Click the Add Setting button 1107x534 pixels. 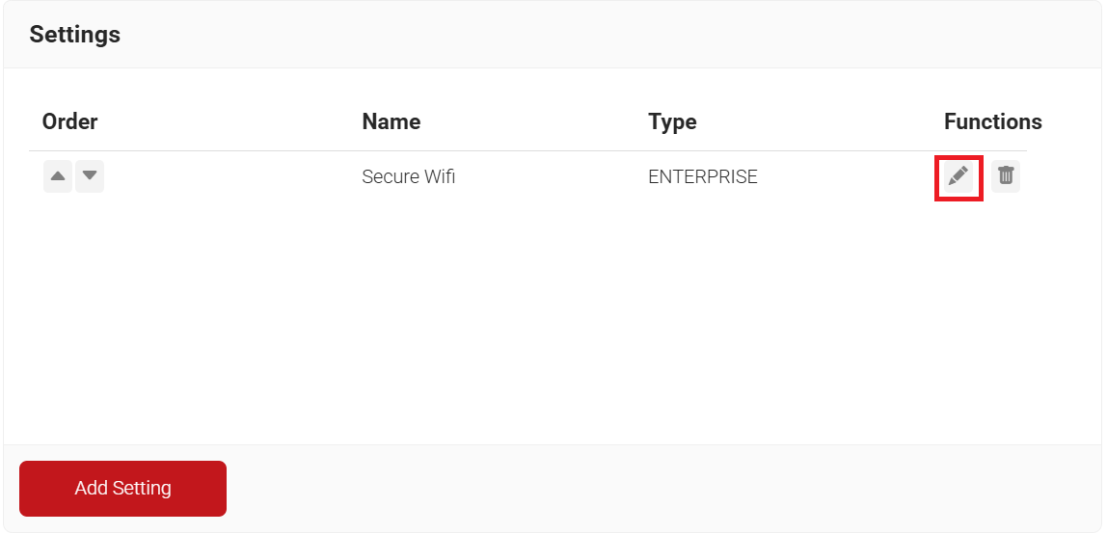click(122, 489)
